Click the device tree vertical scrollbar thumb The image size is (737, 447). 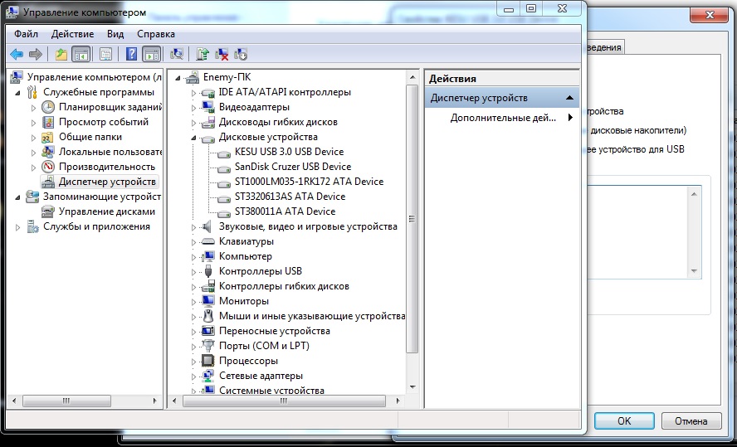coord(412,219)
